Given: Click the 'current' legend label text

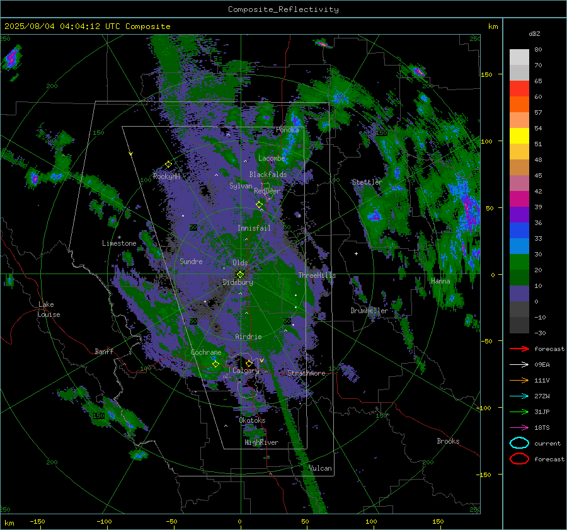Looking at the screenshot, I should click(x=547, y=443).
